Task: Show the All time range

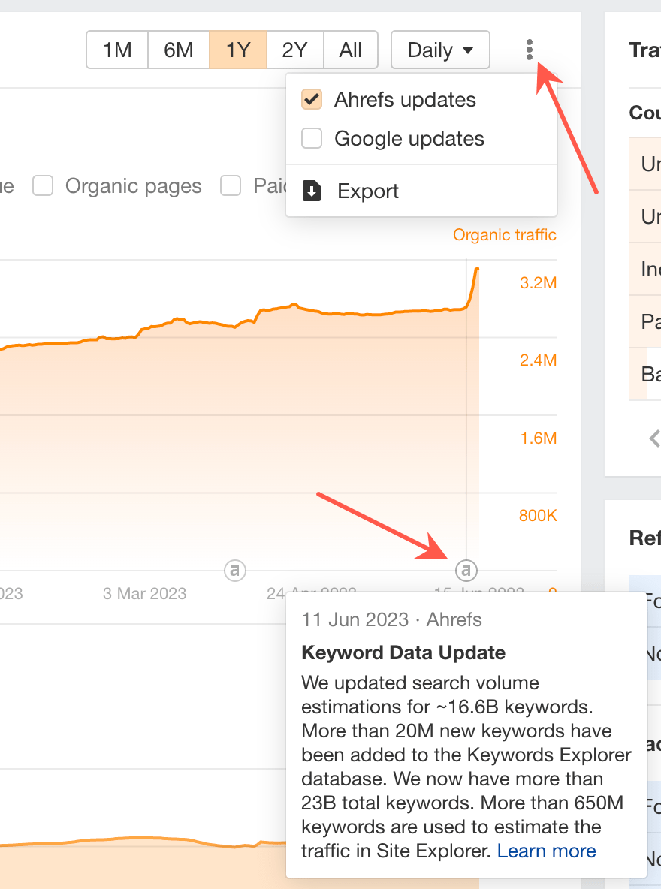Action: [351, 50]
